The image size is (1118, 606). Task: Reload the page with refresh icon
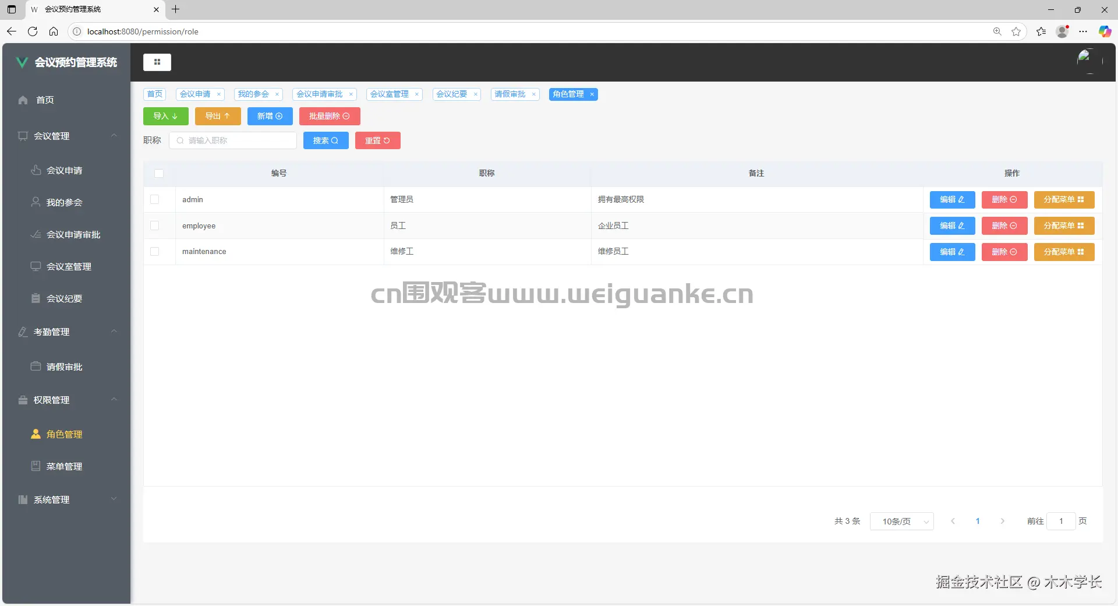click(x=33, y=31)
